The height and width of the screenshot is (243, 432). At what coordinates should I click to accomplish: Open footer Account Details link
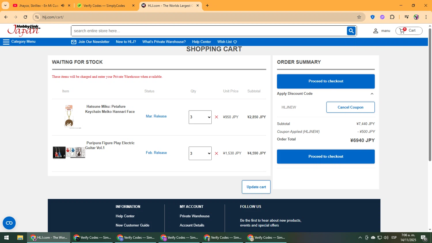[192, 225]
